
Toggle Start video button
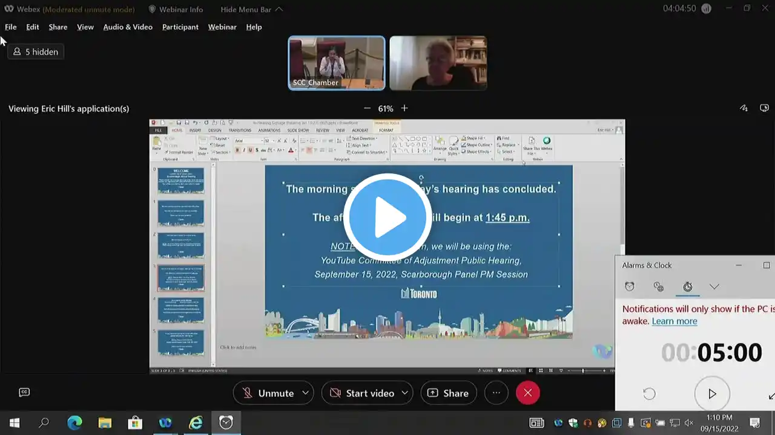click(361, 393)
